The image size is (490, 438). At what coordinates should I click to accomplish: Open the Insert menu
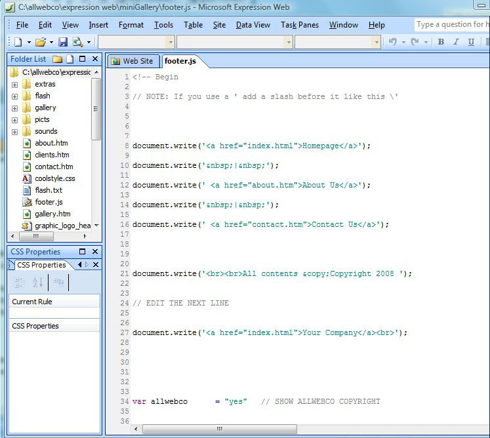(x=98, y=25)
